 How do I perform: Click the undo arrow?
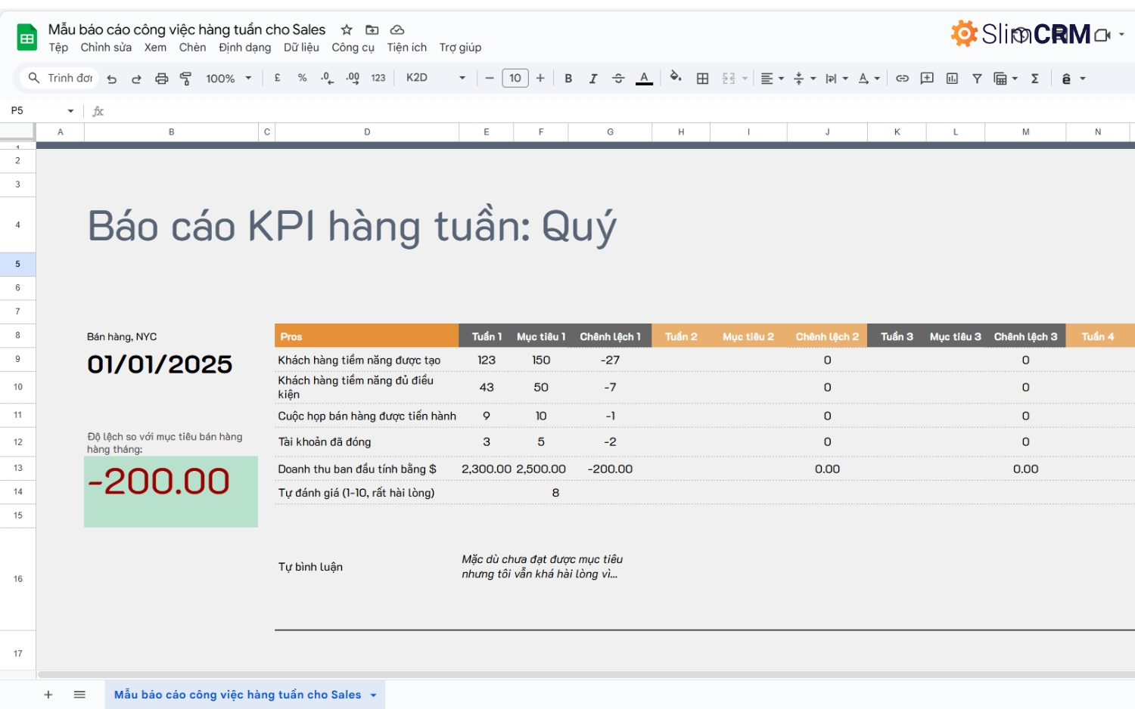coord(112,79)
